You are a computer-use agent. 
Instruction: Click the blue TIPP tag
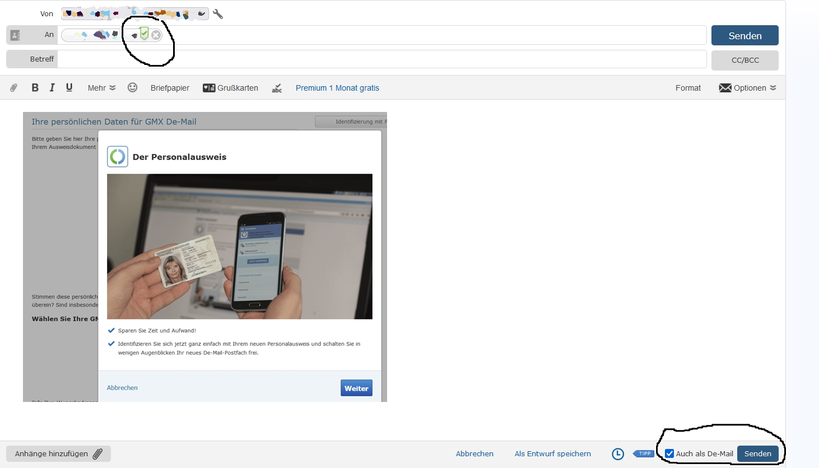644,453
